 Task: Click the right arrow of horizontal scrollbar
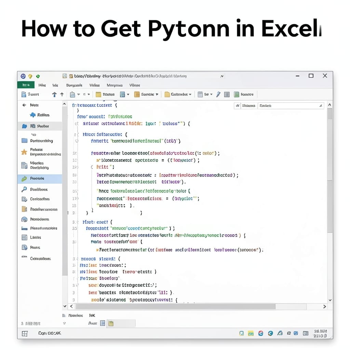[x=325, y=307]
